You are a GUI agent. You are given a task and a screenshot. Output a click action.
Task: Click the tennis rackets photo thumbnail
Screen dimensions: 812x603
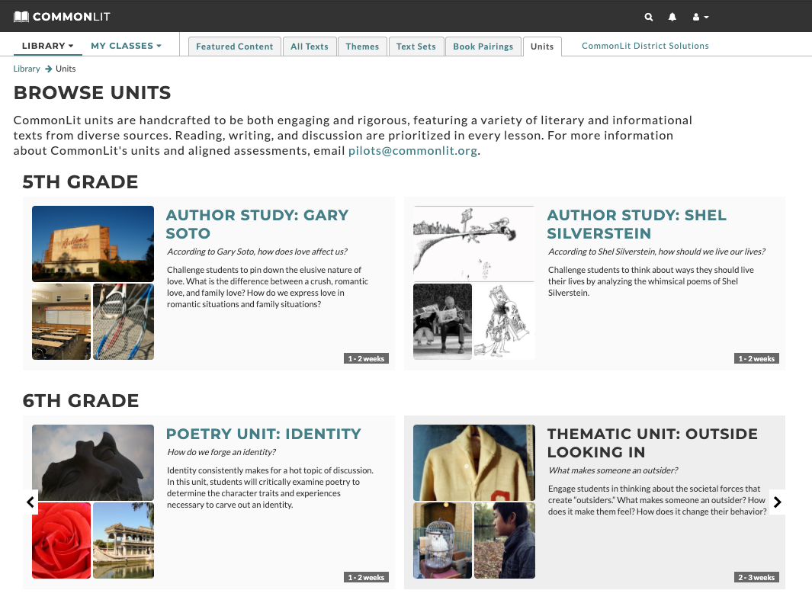pyautogui.click(x=124, y=322)
